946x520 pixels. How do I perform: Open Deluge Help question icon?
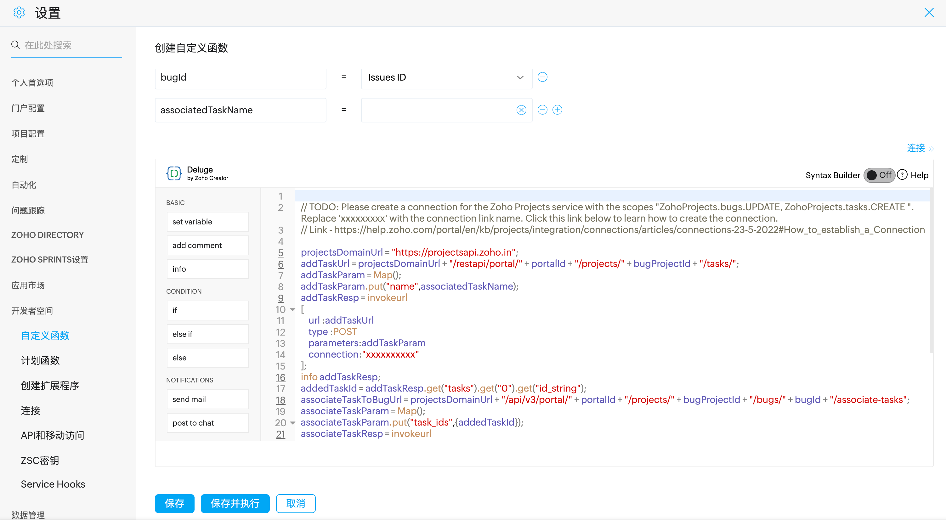coord(902,175)
